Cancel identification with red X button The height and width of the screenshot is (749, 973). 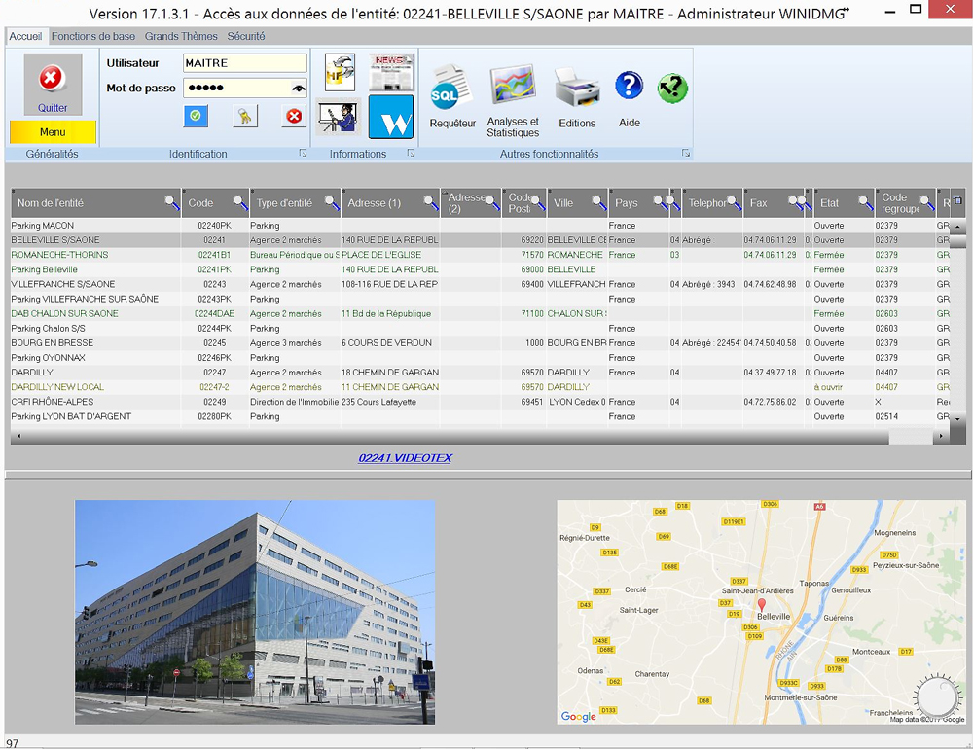[293, 117]
